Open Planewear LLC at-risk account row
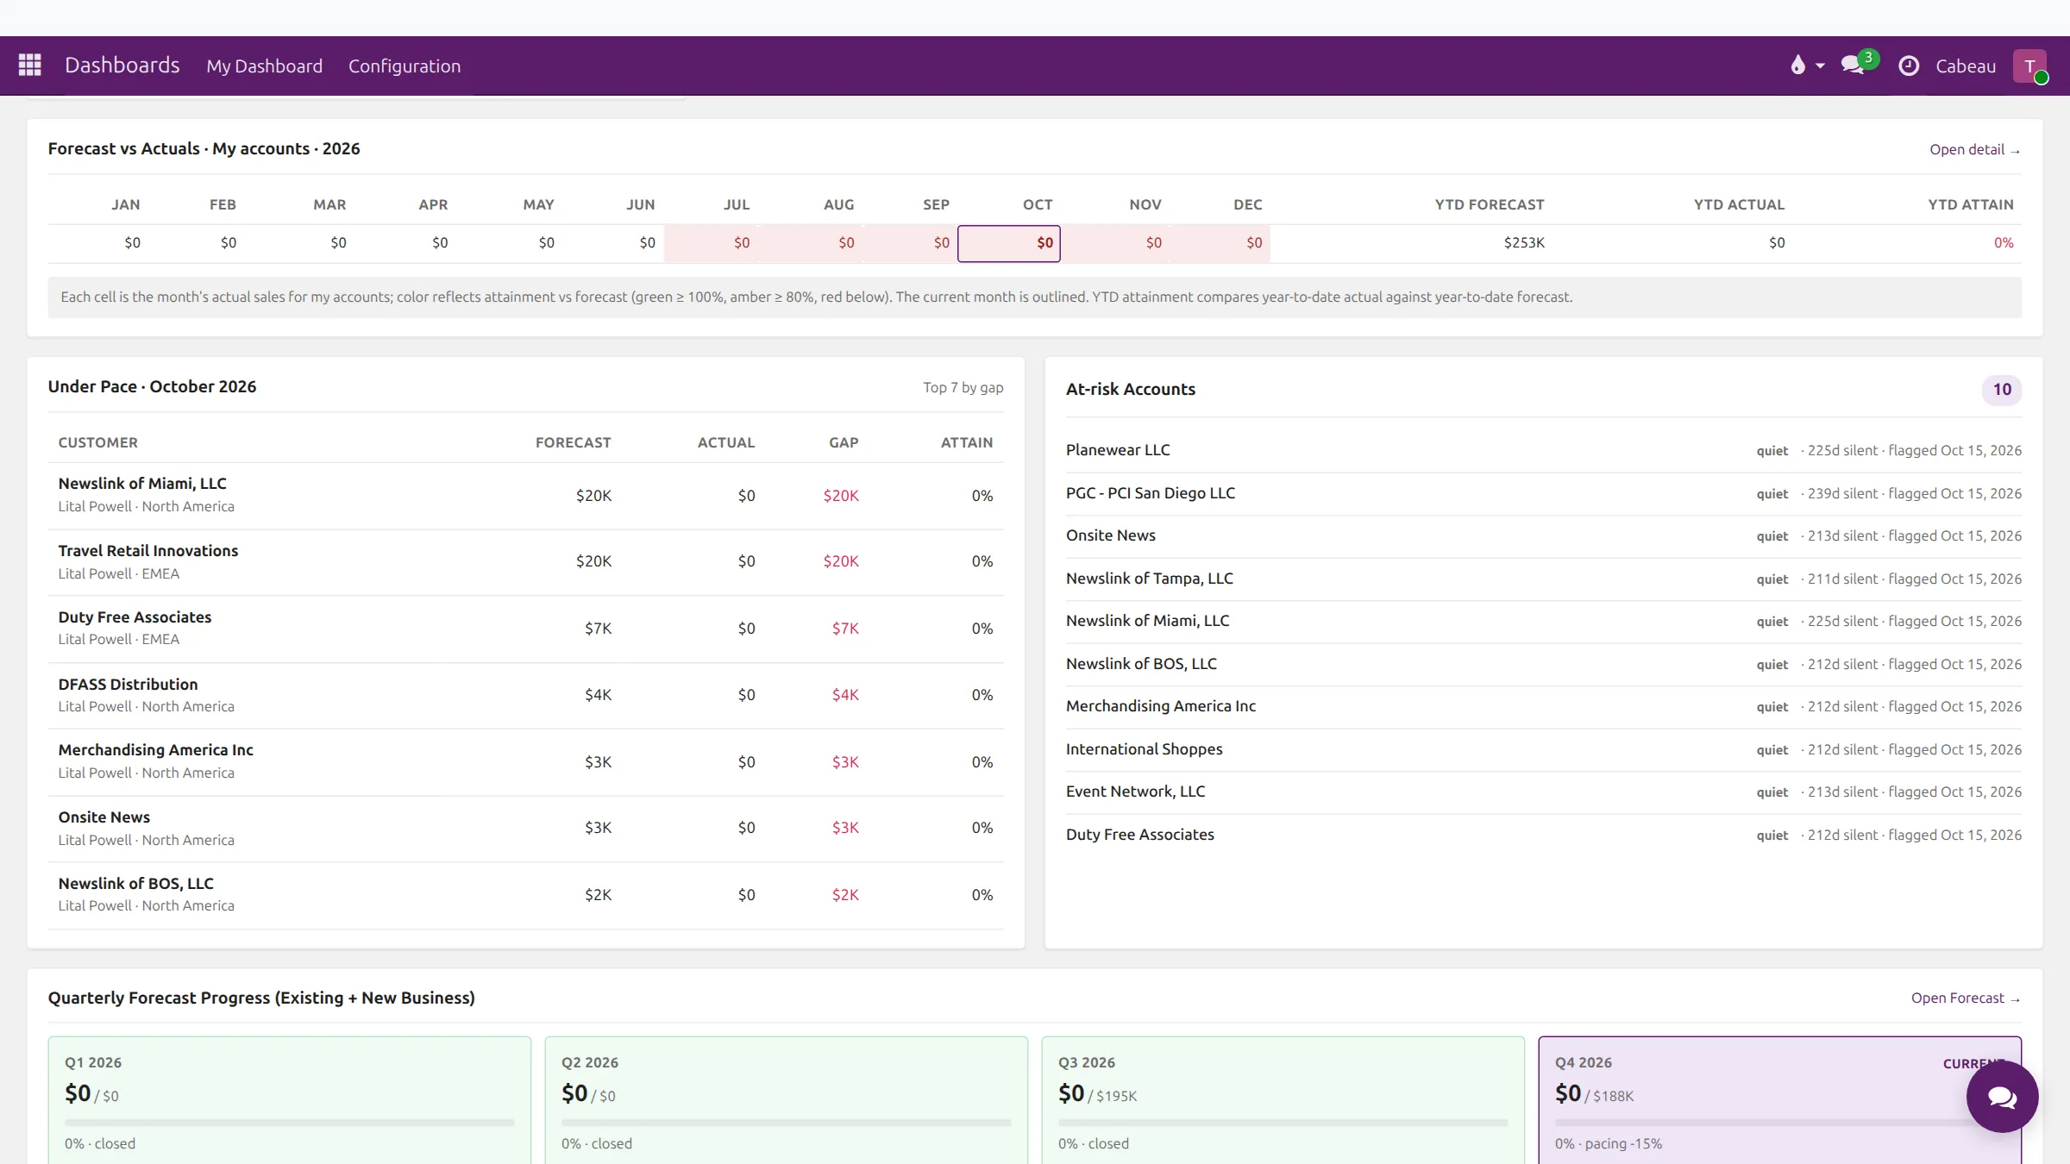This screenshot has width=2070, height=1164. (1543, 450)
